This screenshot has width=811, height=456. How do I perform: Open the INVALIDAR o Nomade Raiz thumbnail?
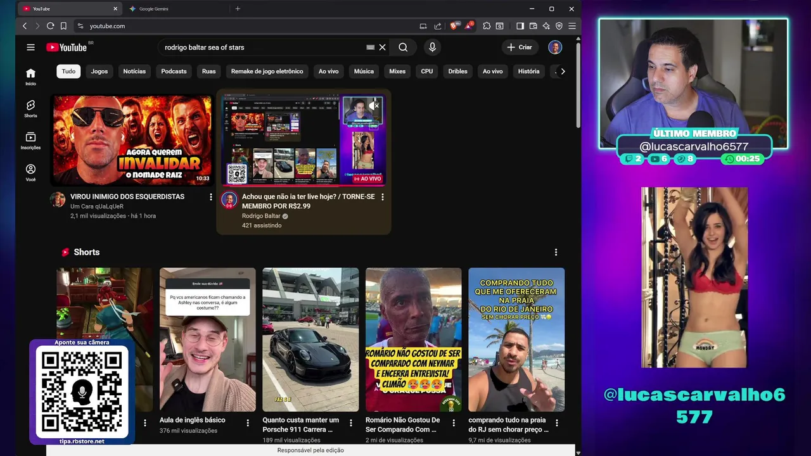coord(132,140)
